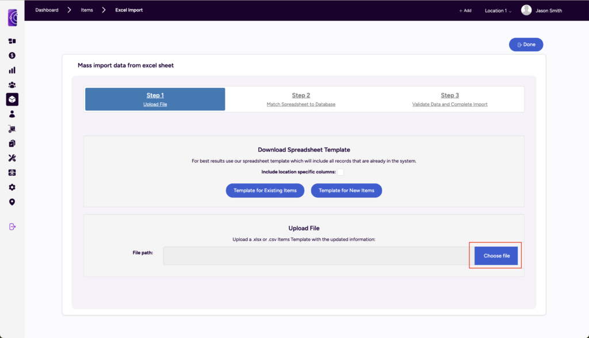Click the Choose file button
The width and height of the screenshot is (589, 338).
pyautogui.click(x=496, y=256)
